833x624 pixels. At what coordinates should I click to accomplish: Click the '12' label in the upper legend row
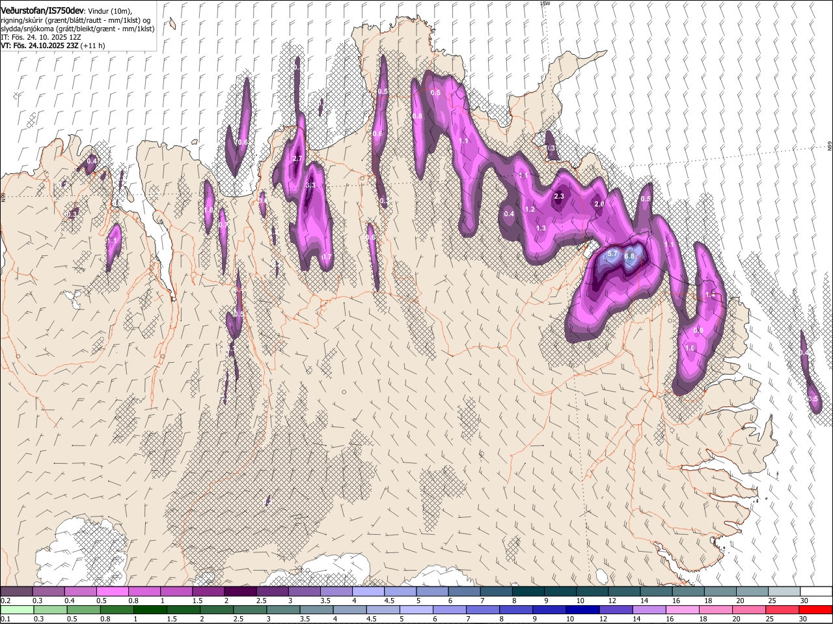coord(612,601)
